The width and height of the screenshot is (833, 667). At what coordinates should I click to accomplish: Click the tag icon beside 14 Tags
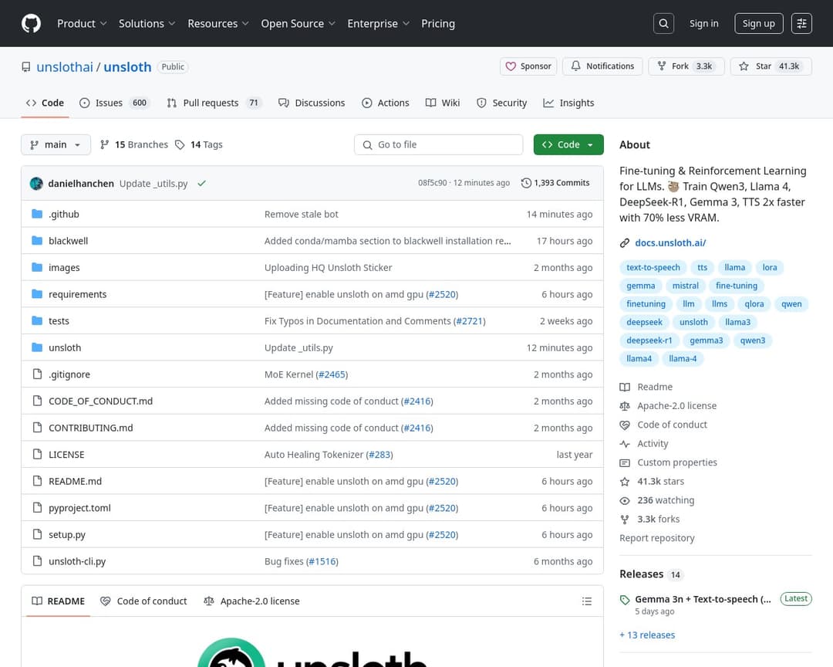coord(180,144)
